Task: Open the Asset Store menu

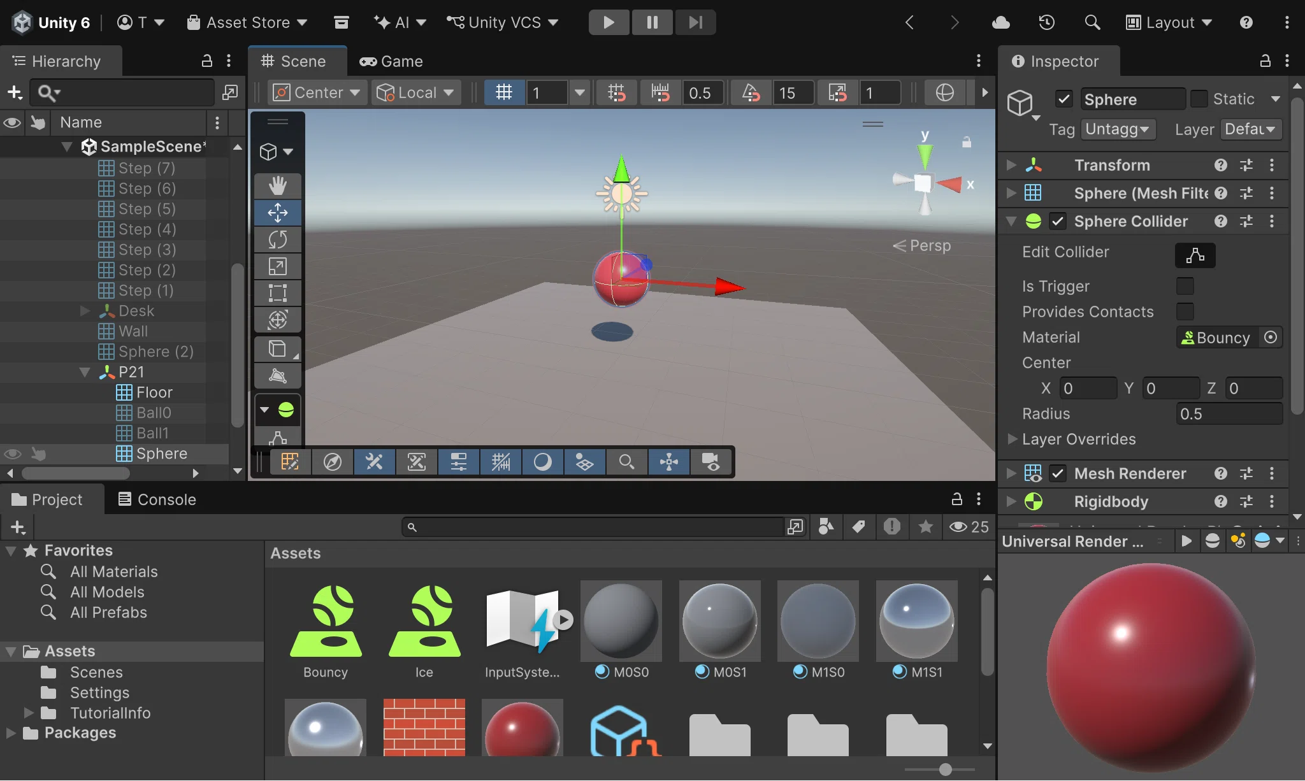Action: coord(247,23)
